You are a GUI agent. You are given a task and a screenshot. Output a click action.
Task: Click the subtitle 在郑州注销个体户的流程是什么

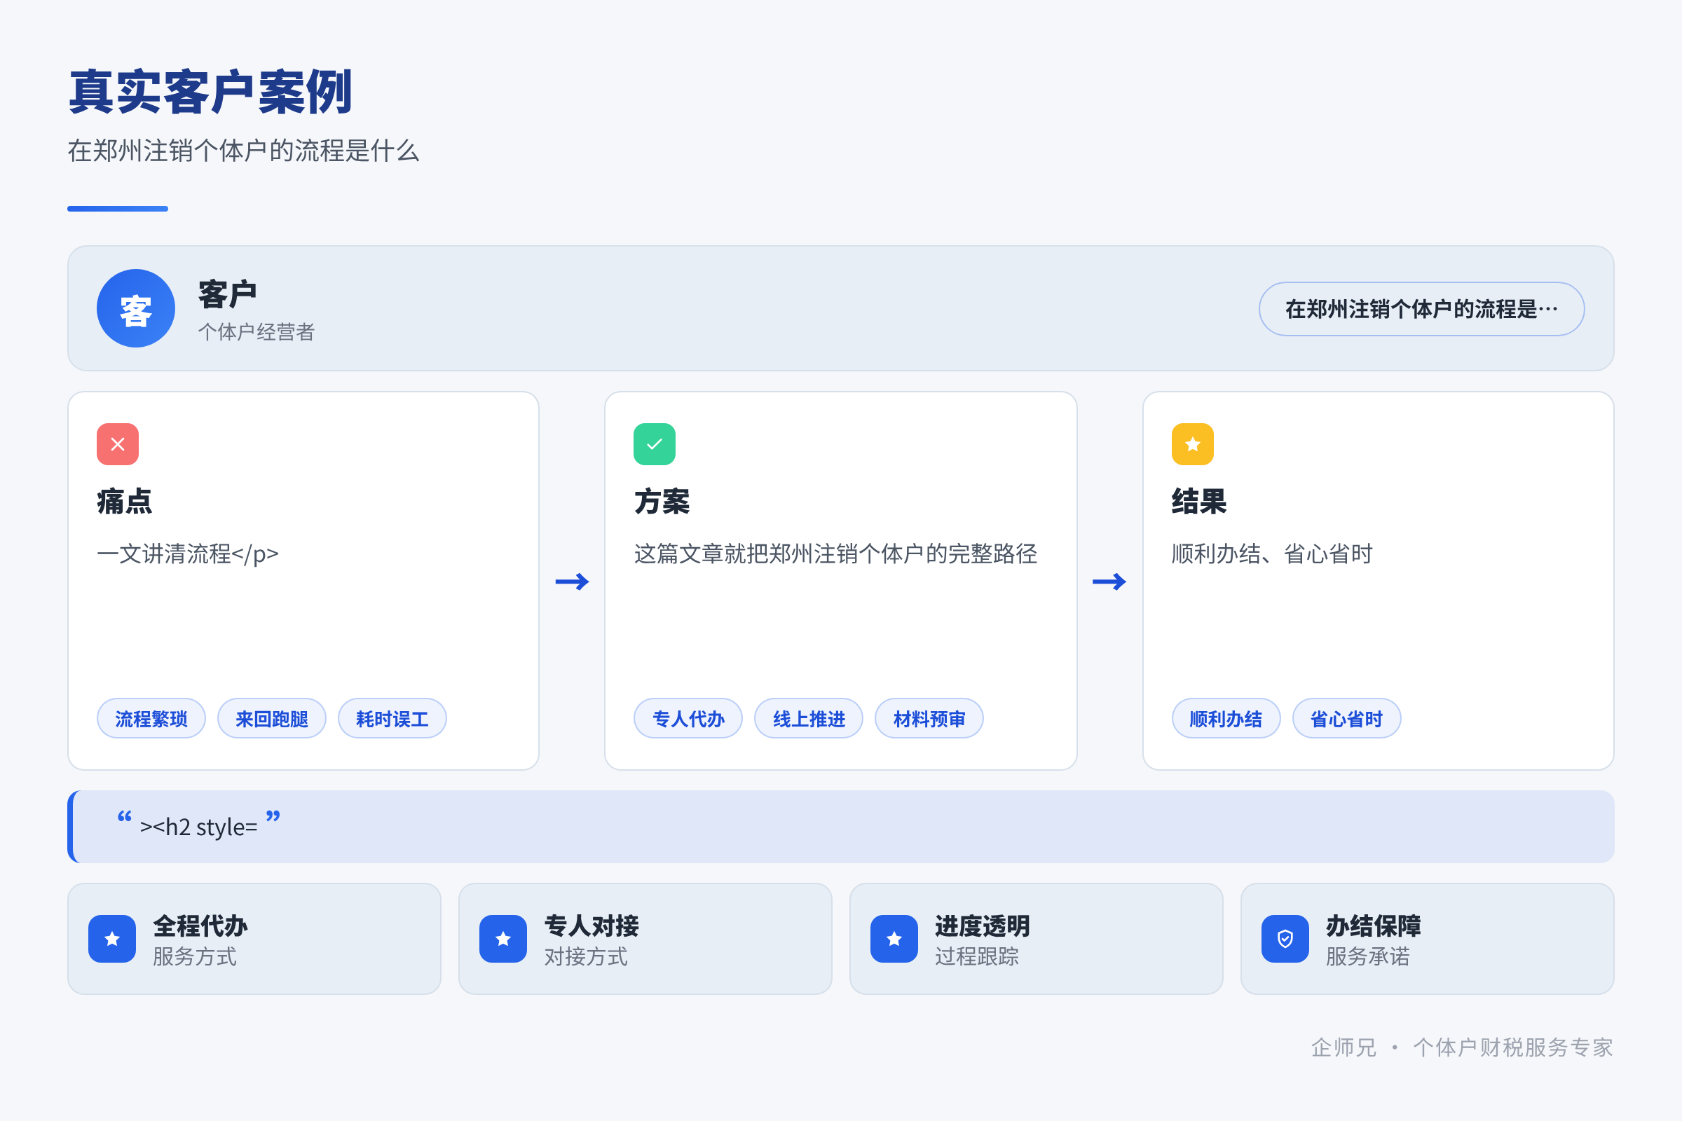[x=243, y=151]
